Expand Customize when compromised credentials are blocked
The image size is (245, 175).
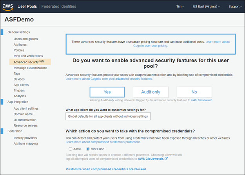click(x=106, y=169)
